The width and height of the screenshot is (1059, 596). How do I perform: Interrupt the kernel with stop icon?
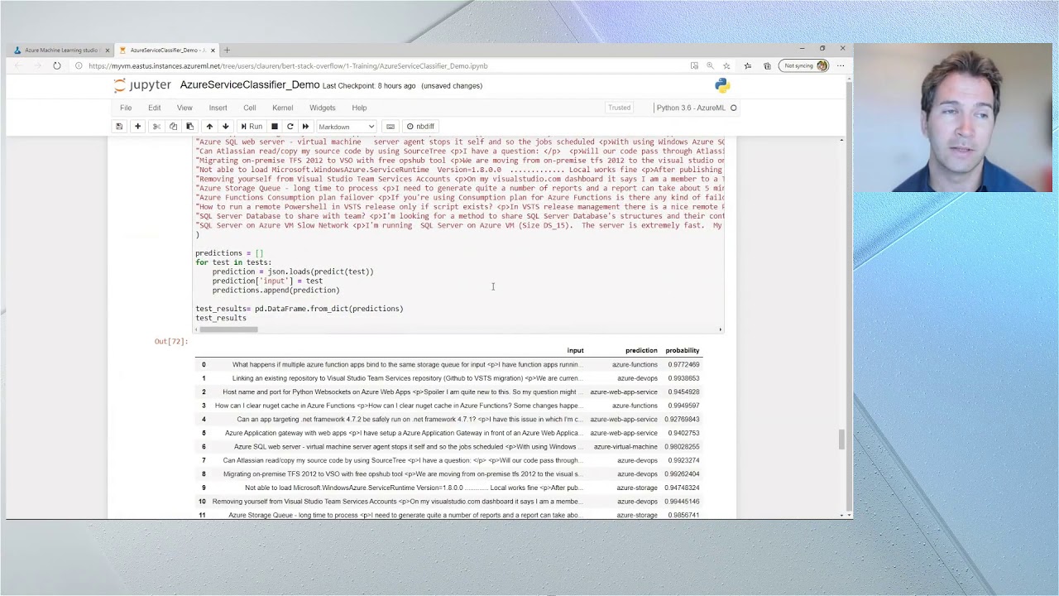275,127
